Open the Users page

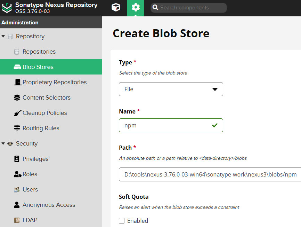[x=51, y=189]
